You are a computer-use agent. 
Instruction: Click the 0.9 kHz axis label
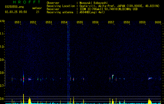tap(2, 60)
